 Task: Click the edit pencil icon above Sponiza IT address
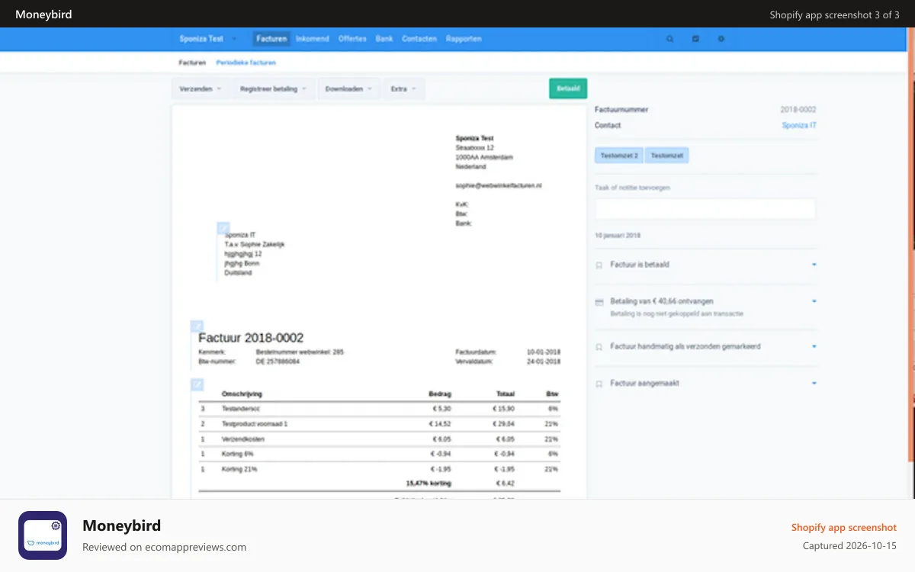[x=223, y=227]
